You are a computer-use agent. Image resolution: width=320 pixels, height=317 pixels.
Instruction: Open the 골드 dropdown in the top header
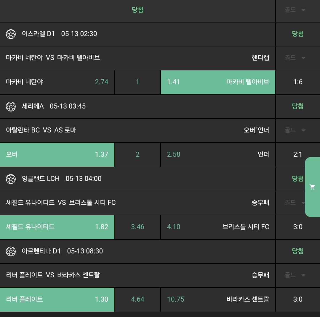[x=295, y=10]
